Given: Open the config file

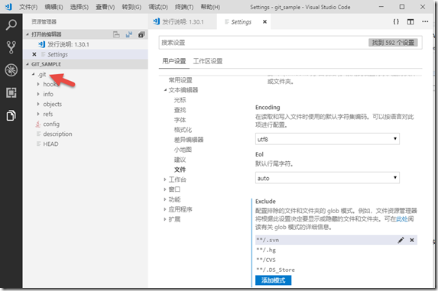Looking at the screenshot, I should point(51,124).
